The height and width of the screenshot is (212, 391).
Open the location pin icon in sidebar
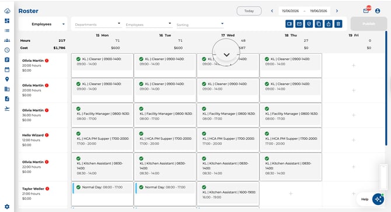[7, 79]
